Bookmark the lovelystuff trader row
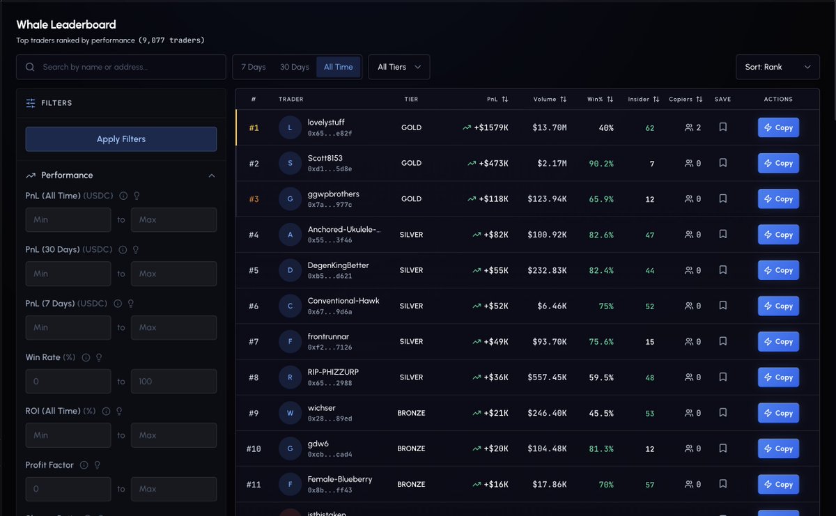This screenshot has width=836, height=516. coord(722,127)
